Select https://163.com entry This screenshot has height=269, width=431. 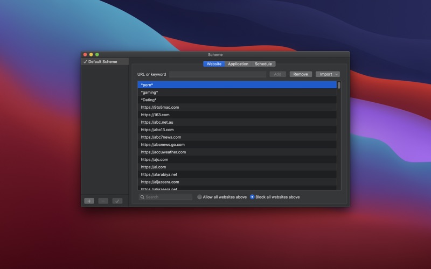tap(237, 115)
